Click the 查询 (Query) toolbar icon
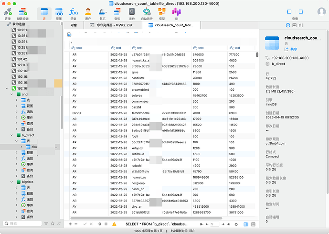329x234 pixels. pos(117,14)
